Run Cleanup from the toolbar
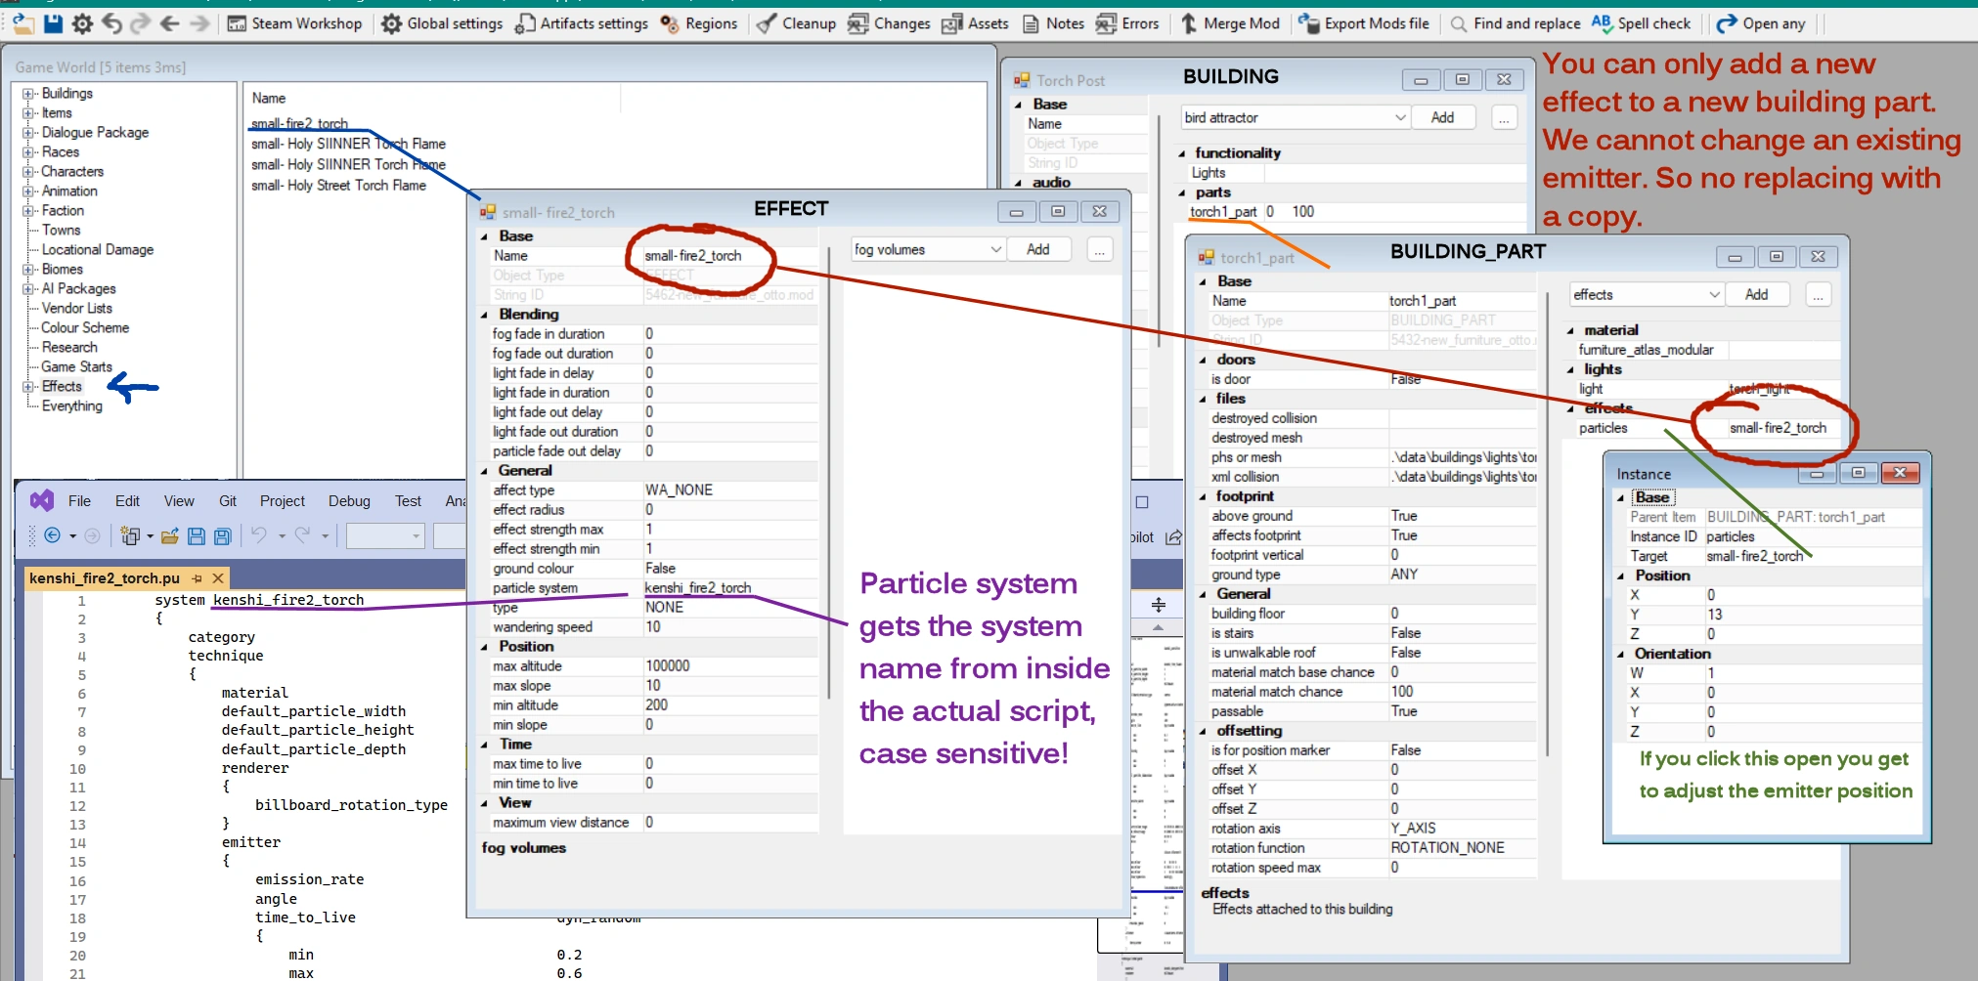This screenshot has height=981, width=1978. 797,23
